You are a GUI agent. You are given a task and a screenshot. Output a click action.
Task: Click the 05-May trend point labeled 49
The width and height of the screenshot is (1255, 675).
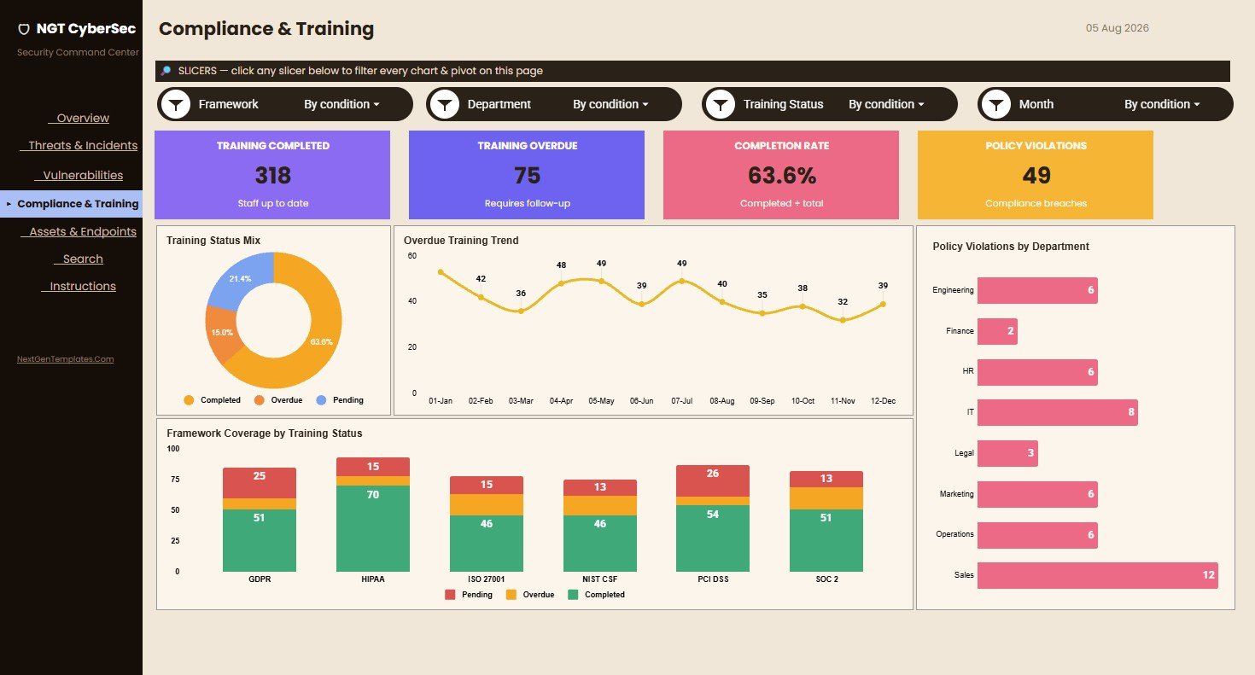click(x=601, y=281)
